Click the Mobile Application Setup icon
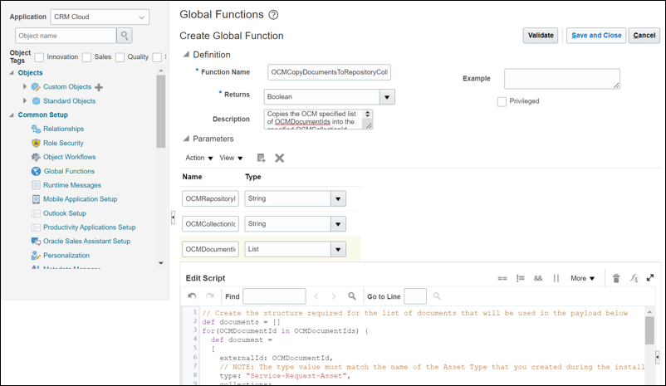Viewport: 666px width, 386px height. [x=36, y=199]
